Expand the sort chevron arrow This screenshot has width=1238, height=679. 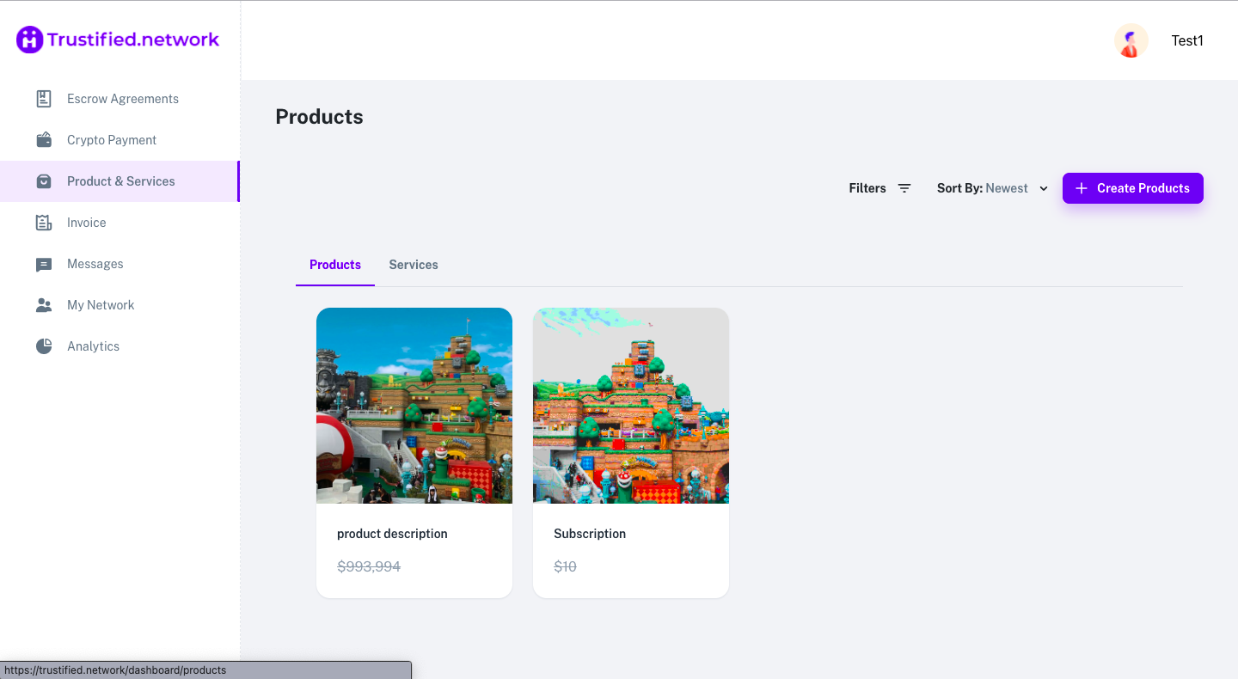tap(1044, 188)
